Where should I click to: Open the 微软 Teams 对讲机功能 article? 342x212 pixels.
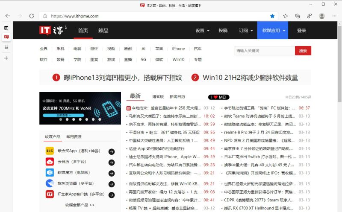tap(260, 116)
